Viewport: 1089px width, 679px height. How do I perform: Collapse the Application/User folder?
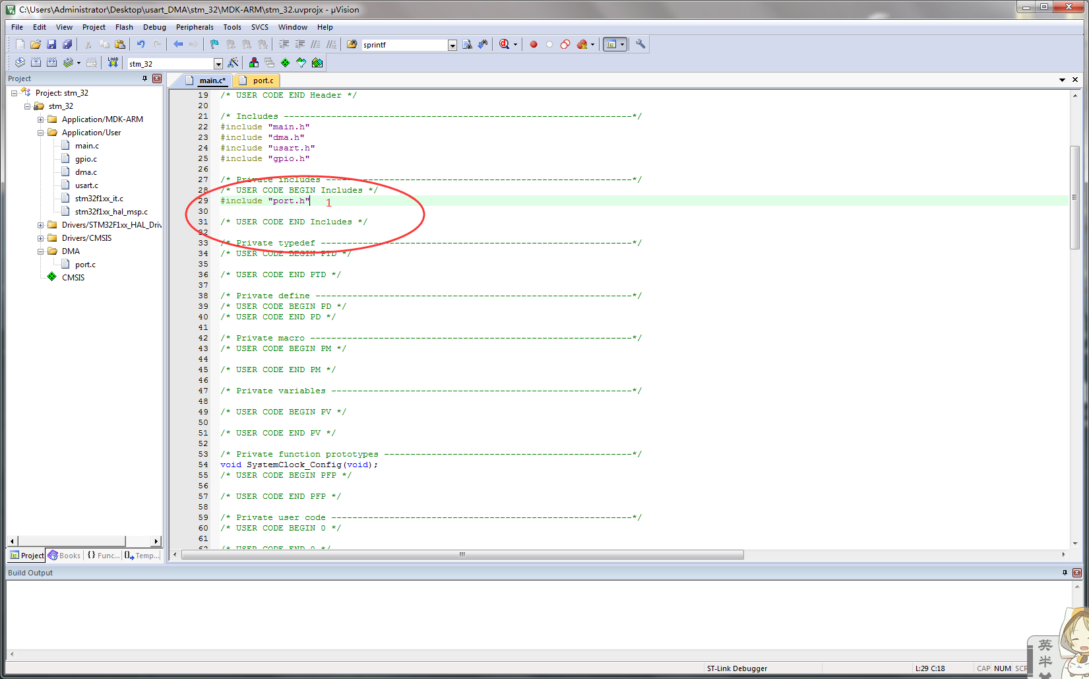[x=40, y=133]
